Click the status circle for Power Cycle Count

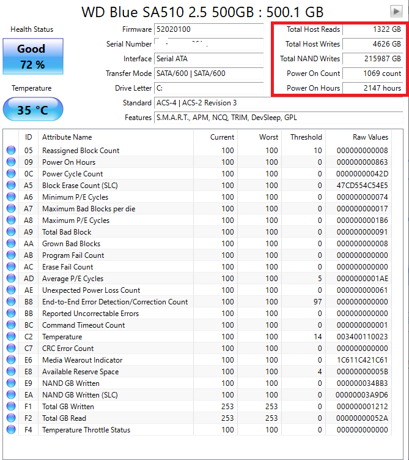(11, 174)
